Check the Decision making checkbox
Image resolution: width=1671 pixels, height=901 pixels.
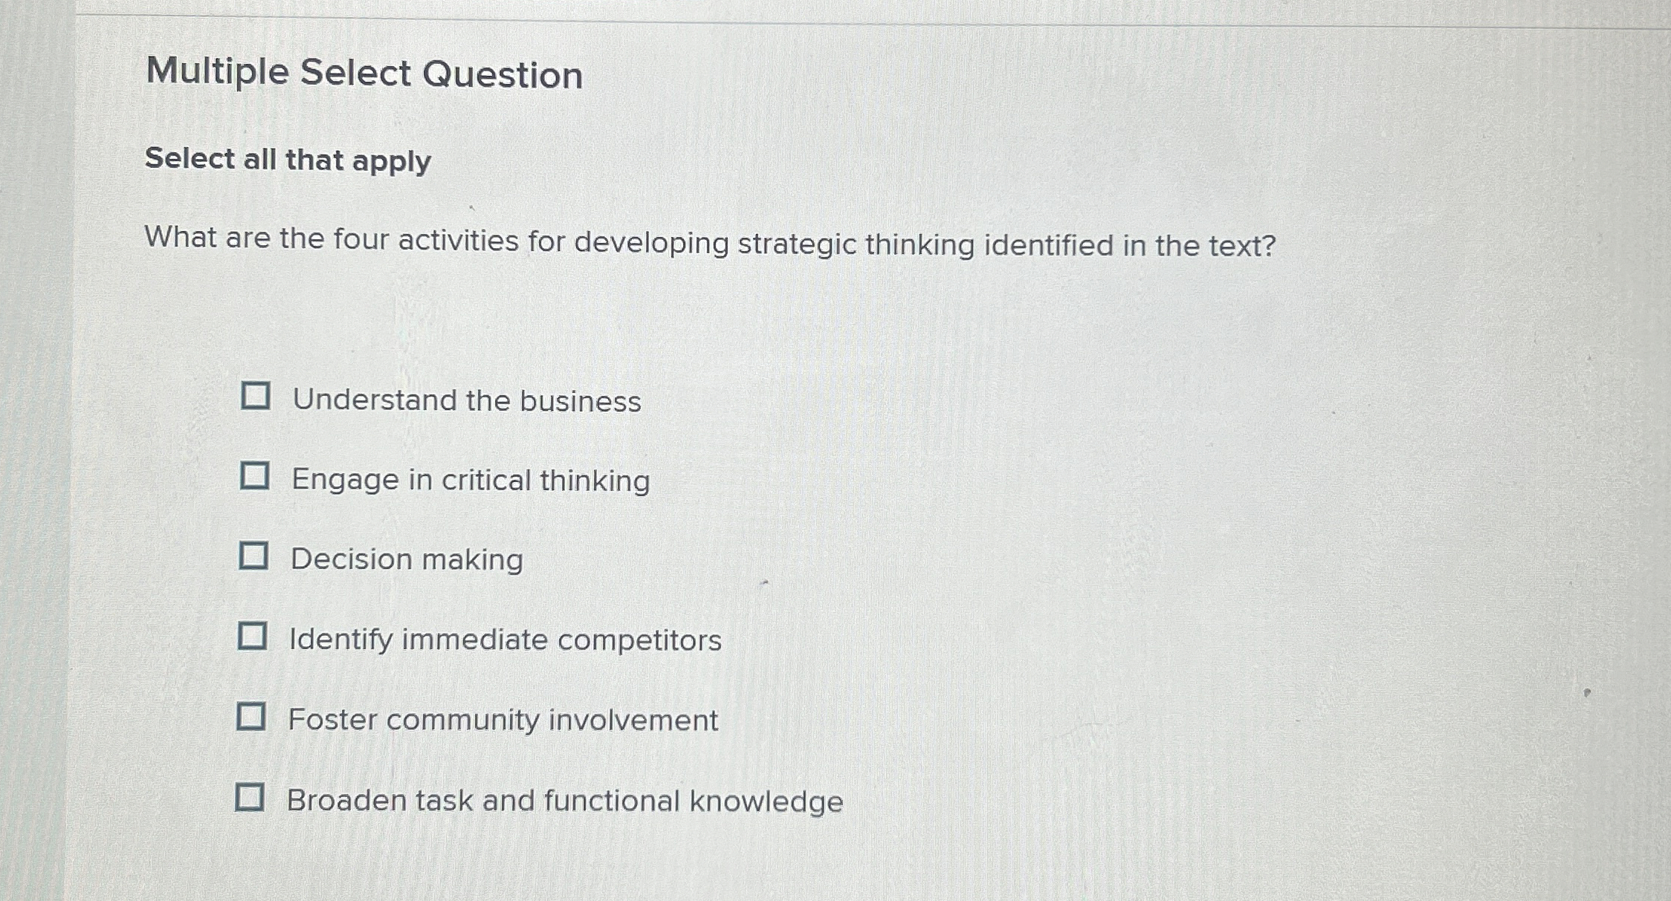(x=254, y=558)
